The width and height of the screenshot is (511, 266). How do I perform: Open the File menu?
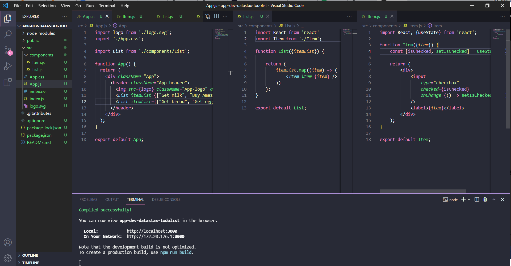click(17, 6)
